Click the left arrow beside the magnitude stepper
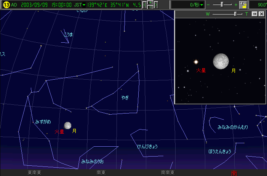Image resolution: width=267 pixels, height=176 pixels. pos(145,5)
